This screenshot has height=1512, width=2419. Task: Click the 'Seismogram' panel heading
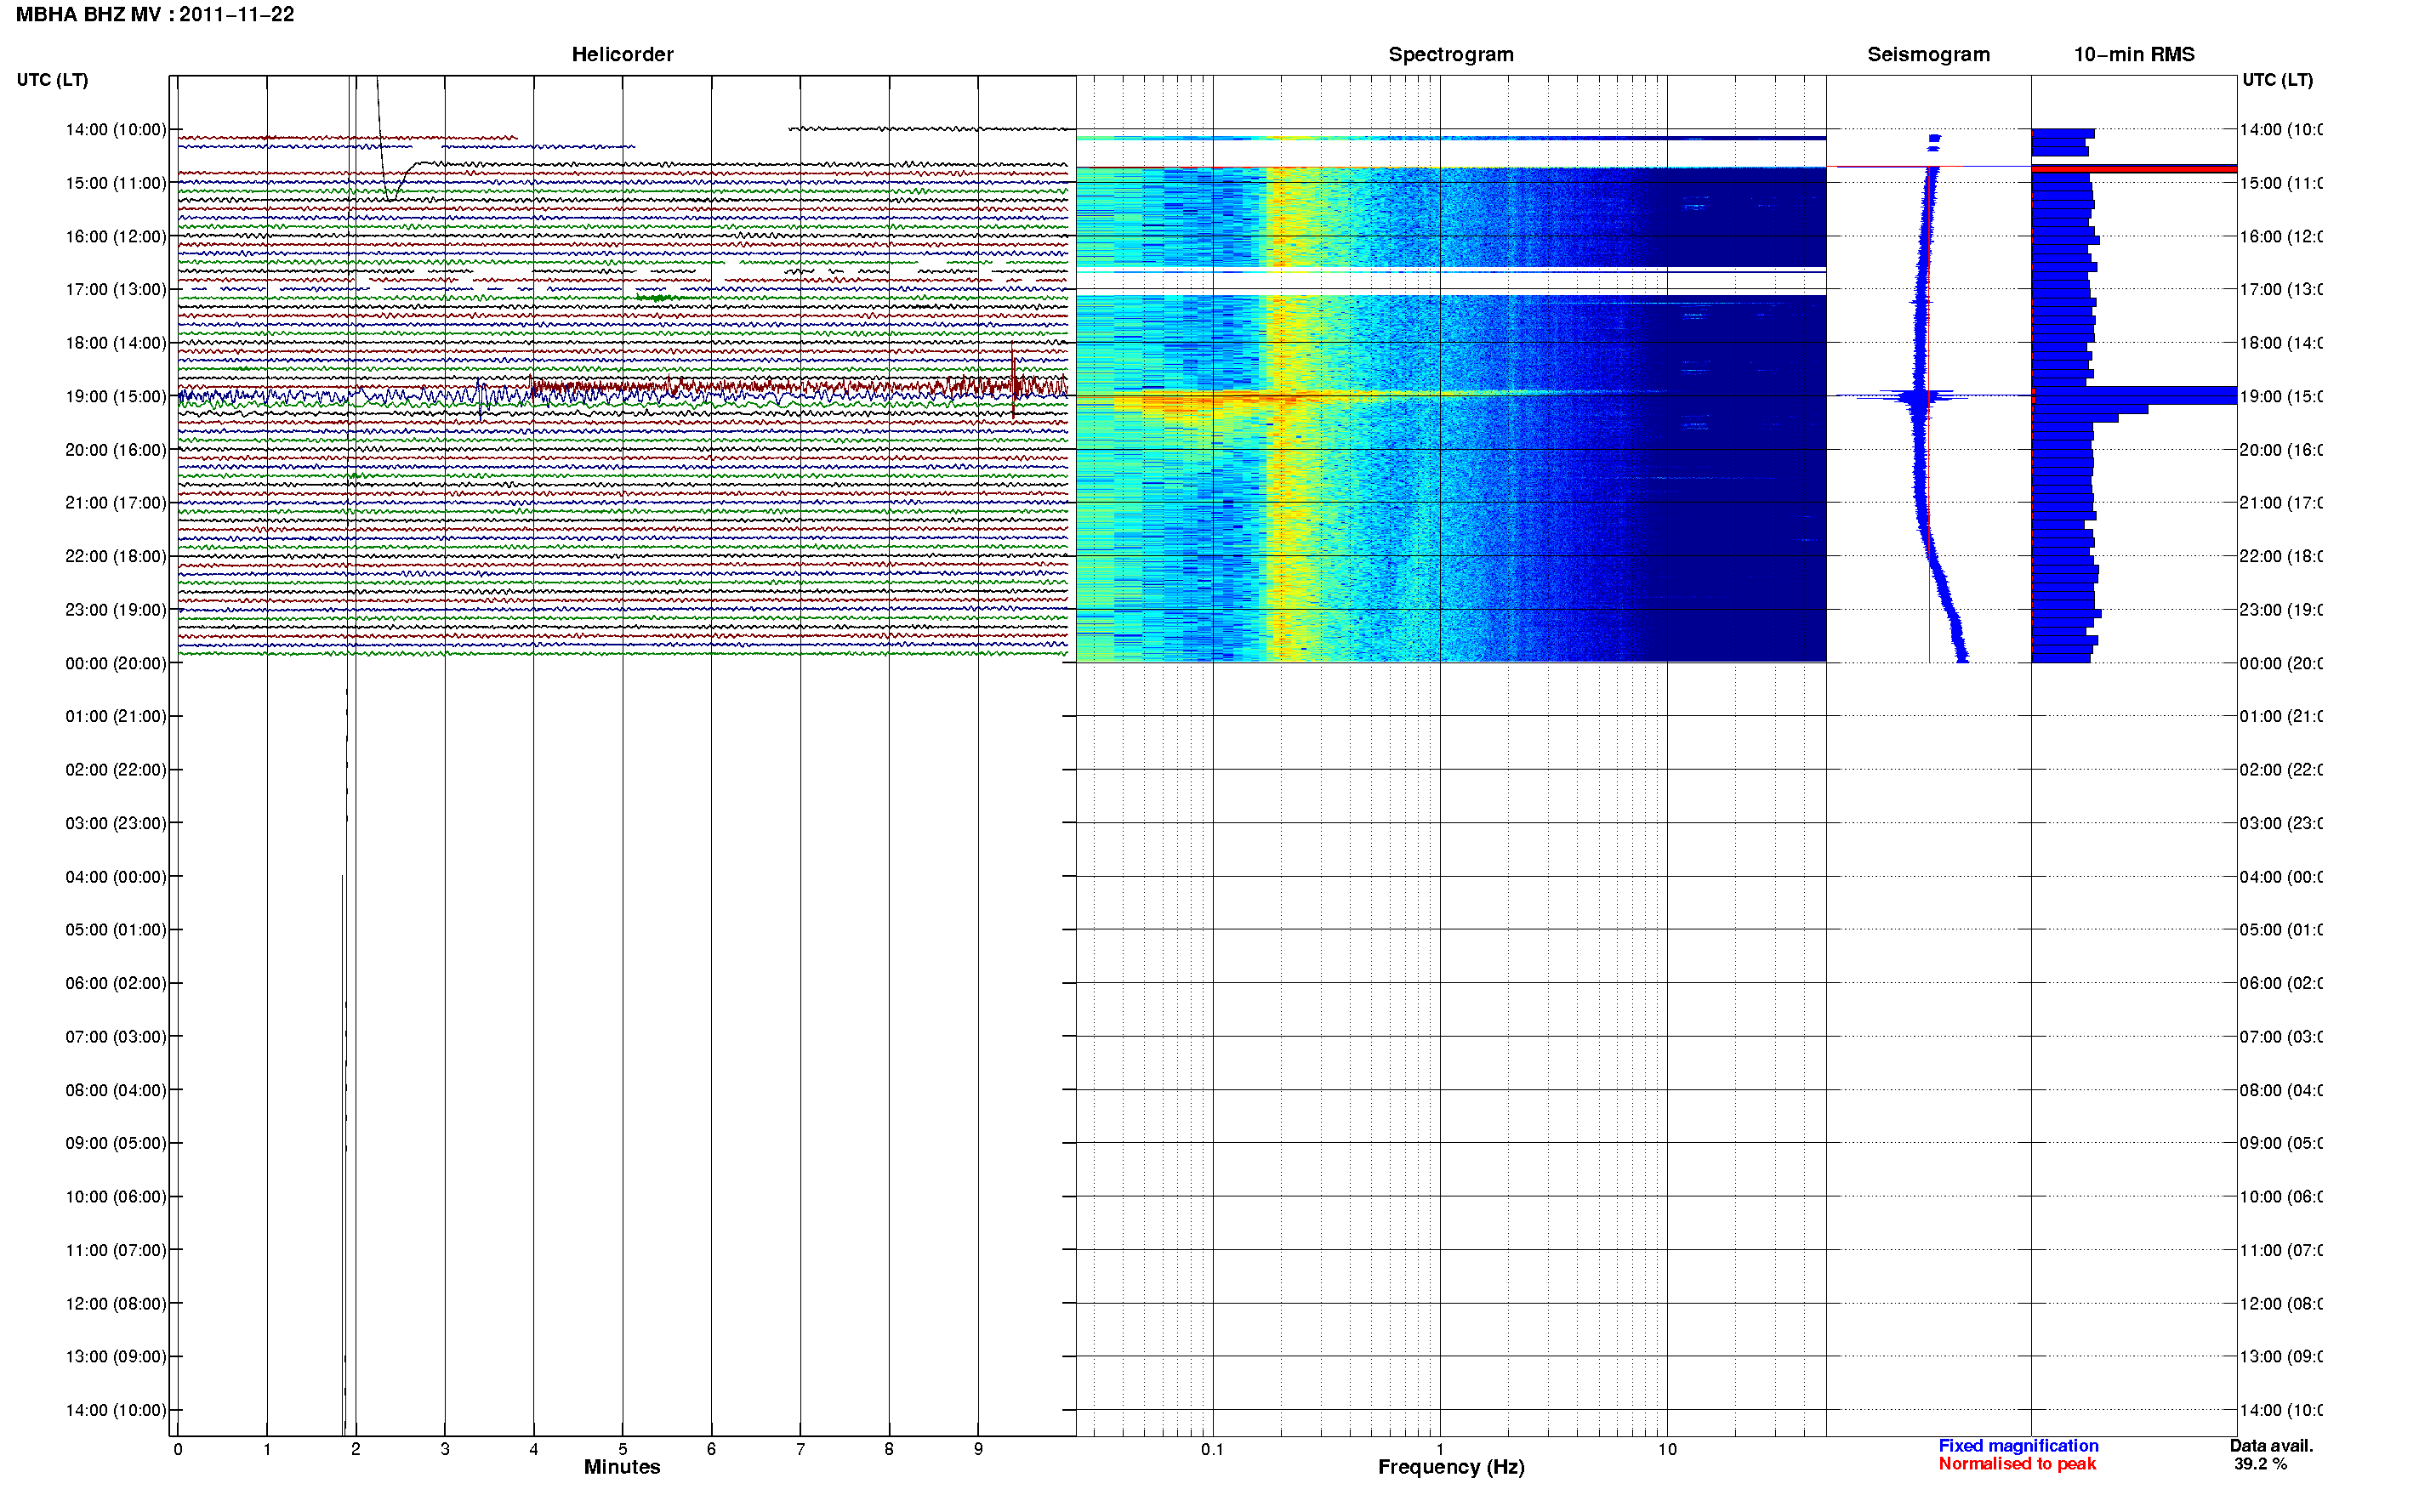[x=1928, y=55]
